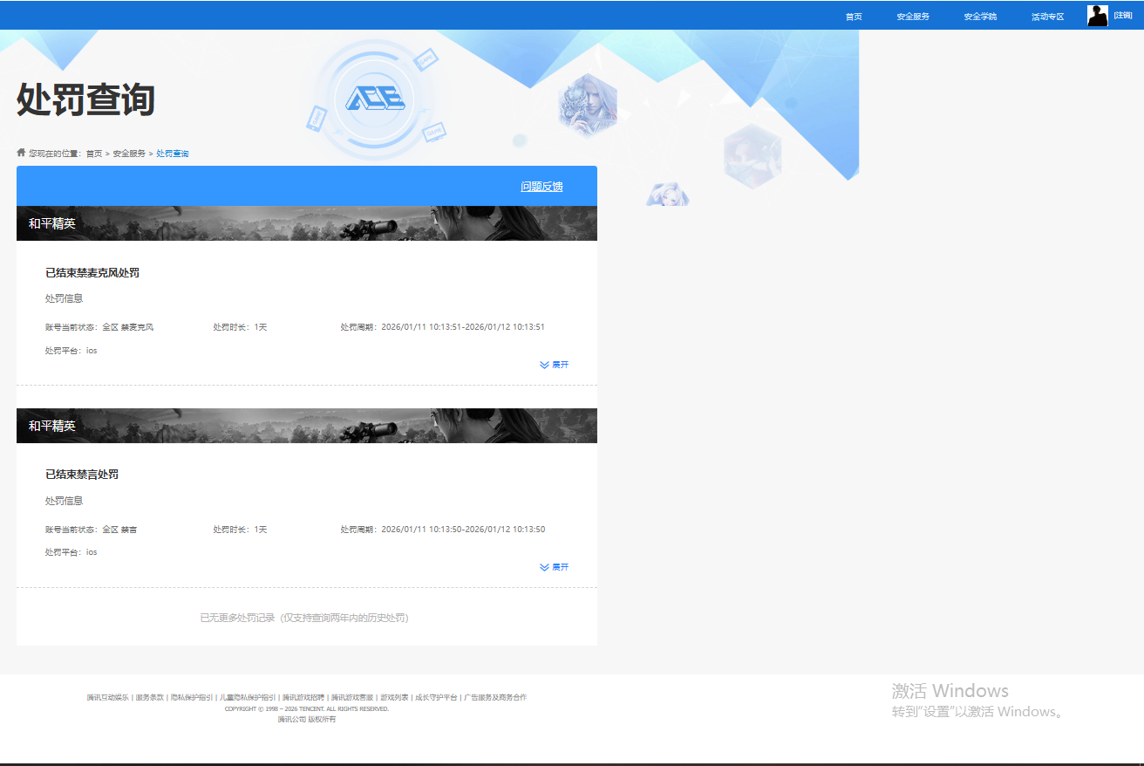Open 成长守护平台 in the footer
This screenshot has height=766, width=1144.
[436, 698]
